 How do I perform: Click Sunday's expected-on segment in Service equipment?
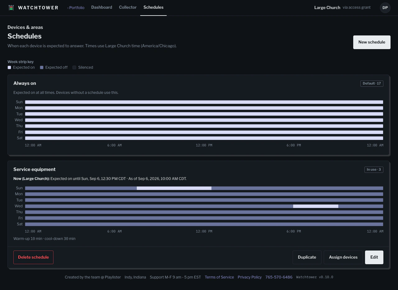pyautogui.click(x=174, y=188)
